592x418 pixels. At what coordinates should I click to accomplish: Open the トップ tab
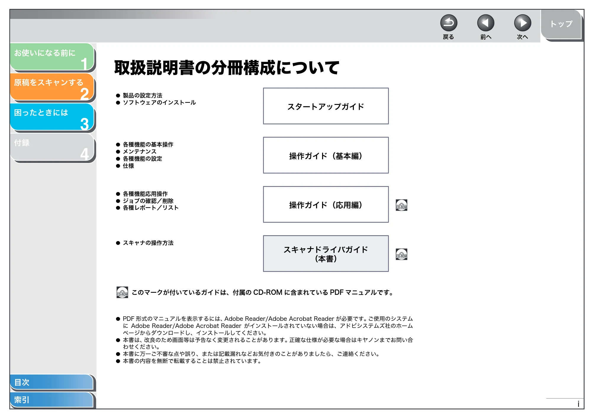click(x=561, y=24)
